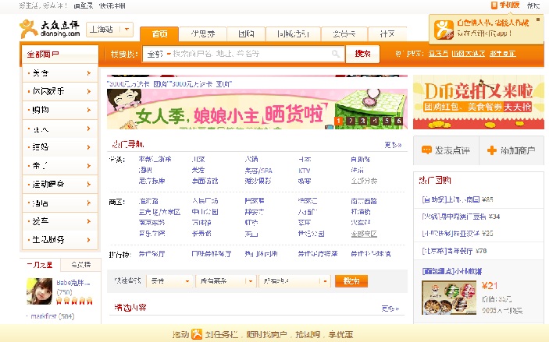Image resolution: width=549 pixels, height=342 pixels.
Task: Click the mobile phone icon for 手机版
Action: (494, 5)
